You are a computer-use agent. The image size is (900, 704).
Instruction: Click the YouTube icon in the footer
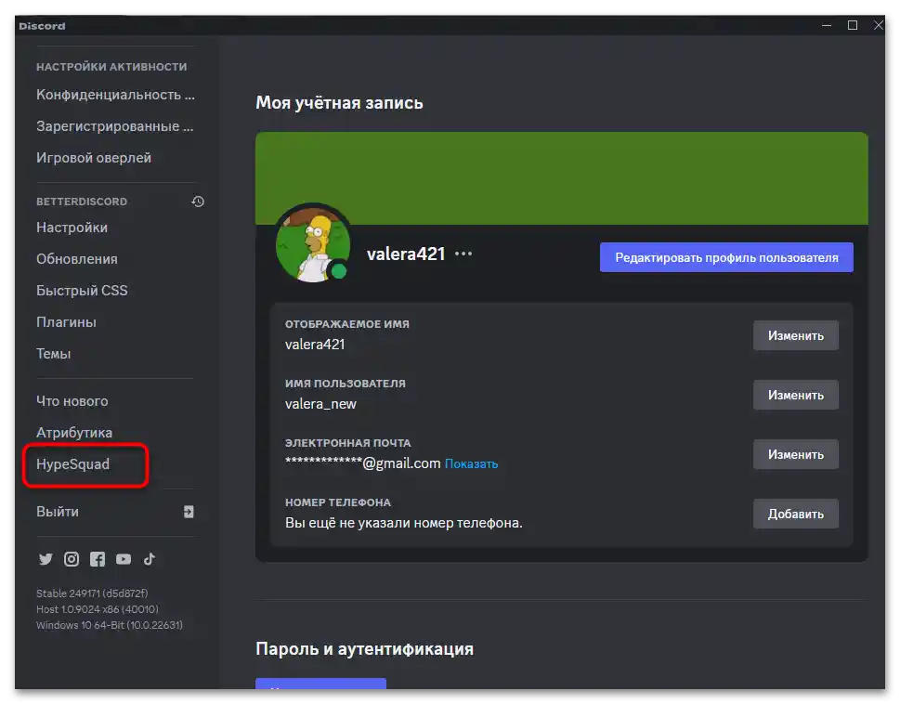click(x=124, y=559)
